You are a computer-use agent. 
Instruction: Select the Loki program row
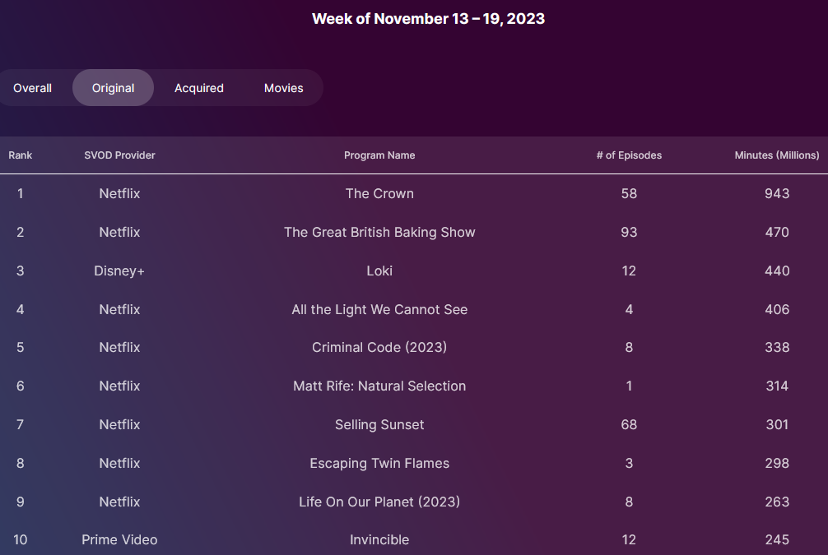pos(379,271)
